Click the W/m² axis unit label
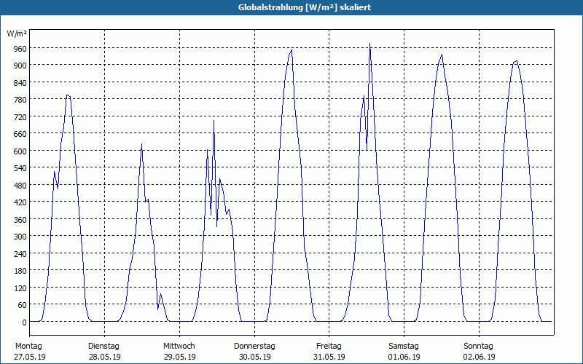The width and height of the screenshot is (583, 364). pyautogui.click(x=17, y=33)
